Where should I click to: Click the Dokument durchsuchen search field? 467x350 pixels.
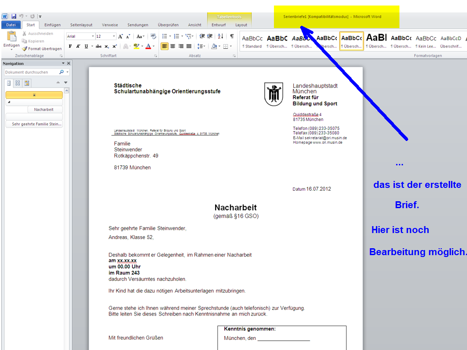tap(31, 72)
